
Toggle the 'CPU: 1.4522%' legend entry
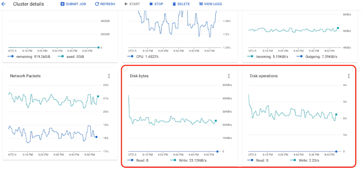click(x=143, y=57)
